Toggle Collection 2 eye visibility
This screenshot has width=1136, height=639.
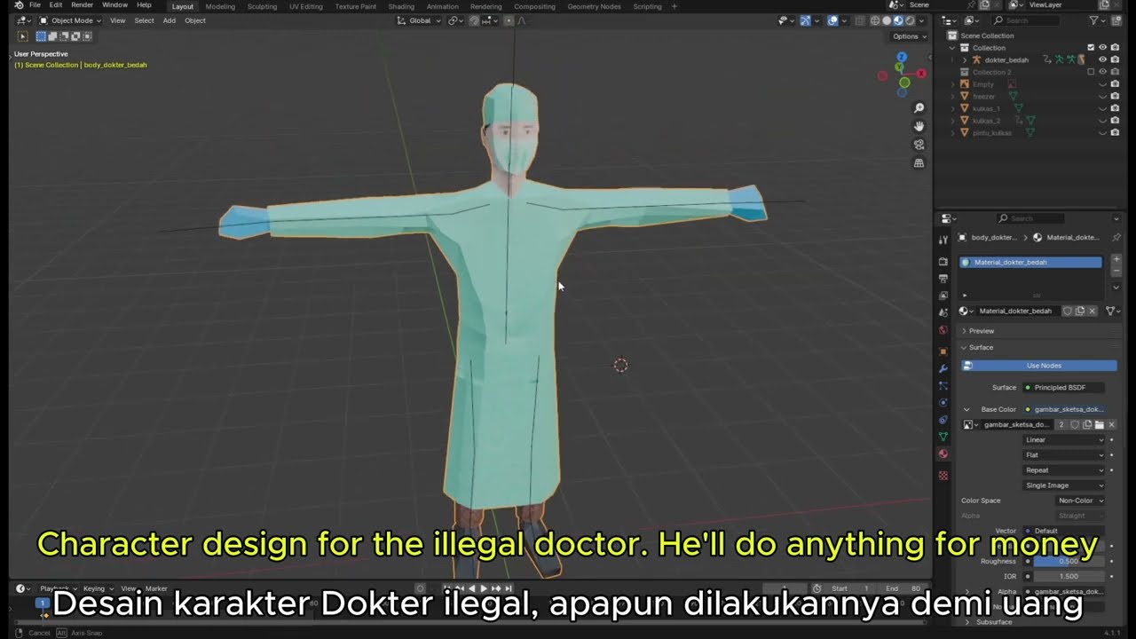click(1103, 72)
